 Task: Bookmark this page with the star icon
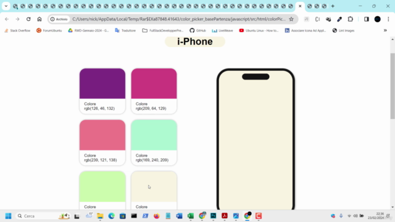coord(291,19)
